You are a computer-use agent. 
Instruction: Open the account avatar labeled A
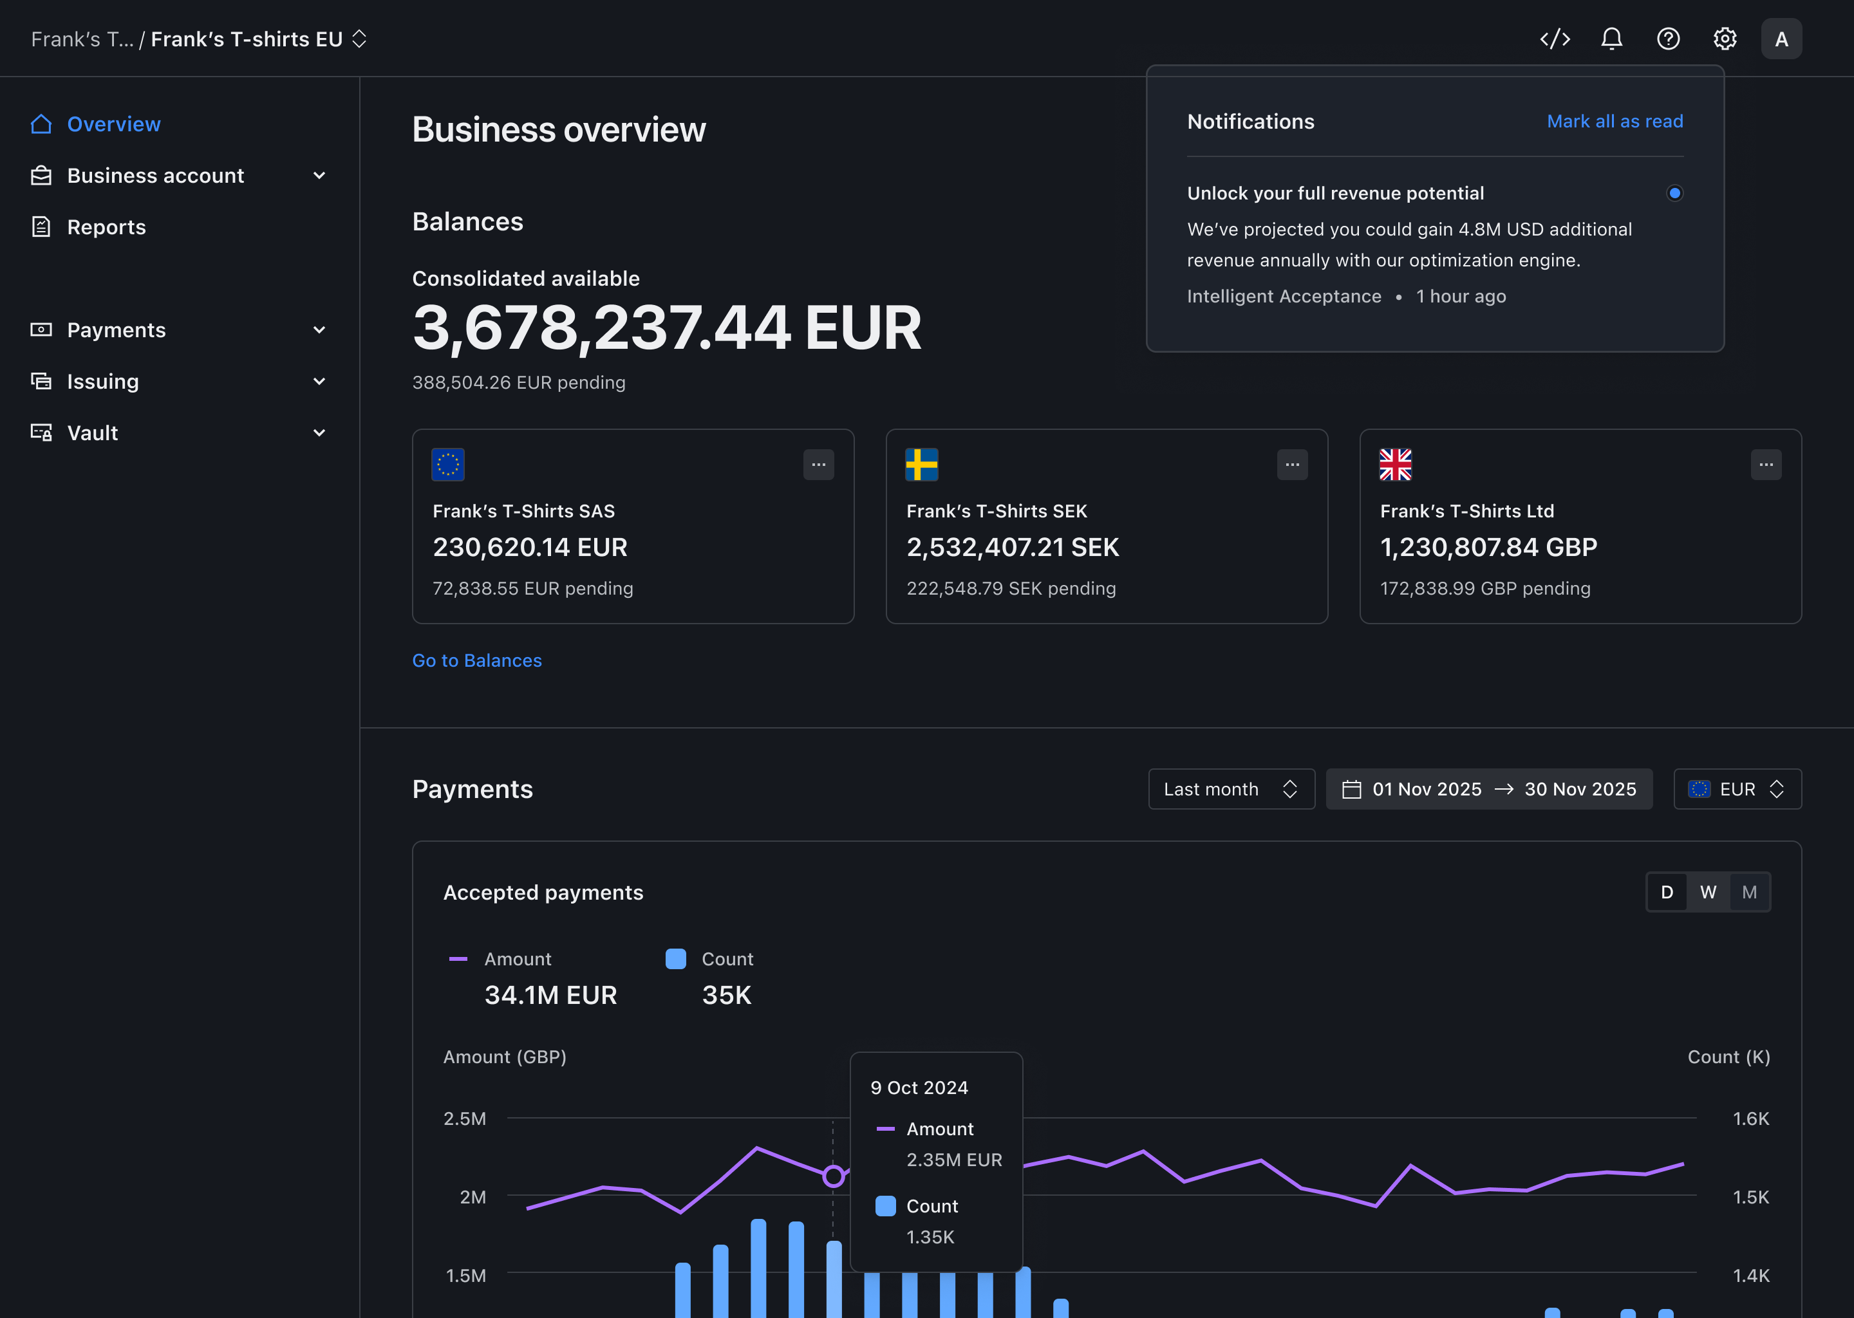[x=1781, y=39]
